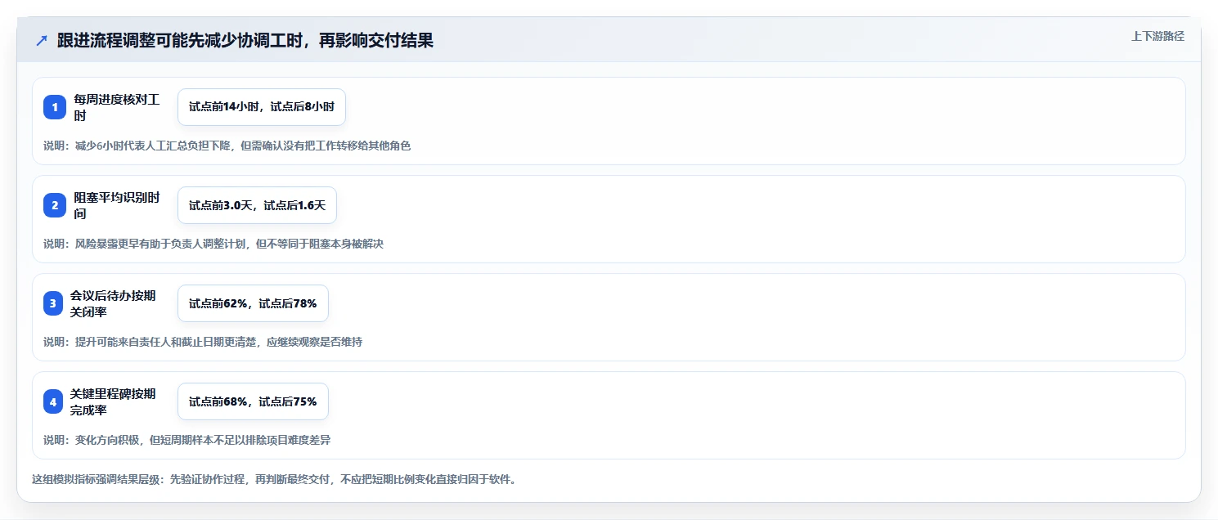
Task: Click the note starting 说明：风险暴露更早有助于负责人调整计划
Action: 213,244
